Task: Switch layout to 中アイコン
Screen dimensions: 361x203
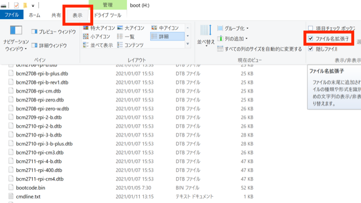Action: 165,28
